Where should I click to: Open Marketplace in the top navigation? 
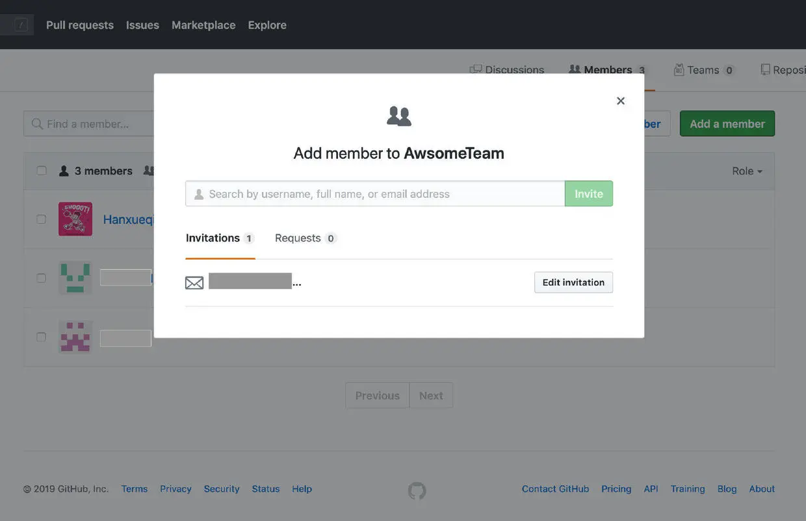[x=203, y=25]
